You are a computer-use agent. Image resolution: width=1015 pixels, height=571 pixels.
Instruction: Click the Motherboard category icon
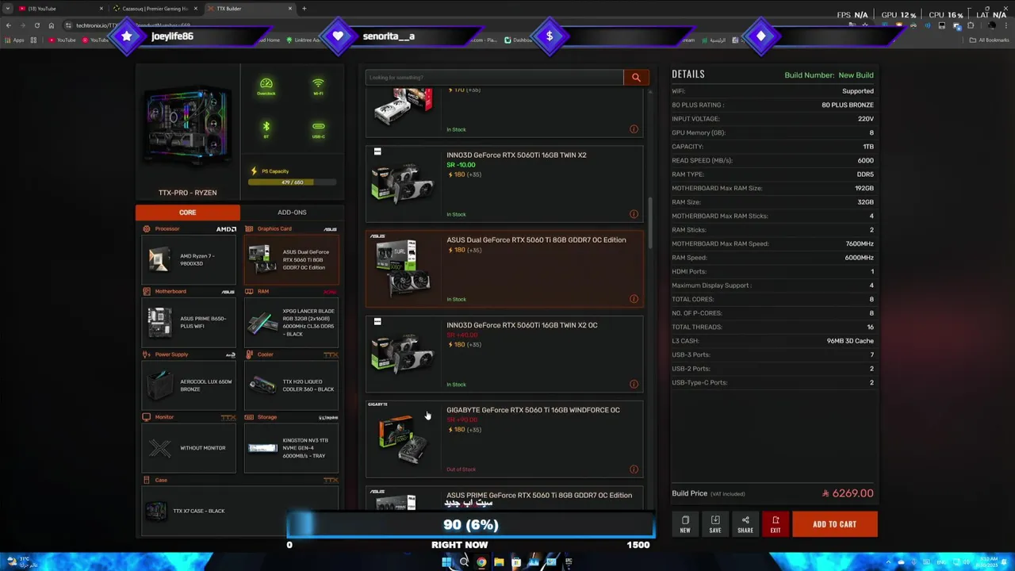pyautogui.click(x=147, y=292)
